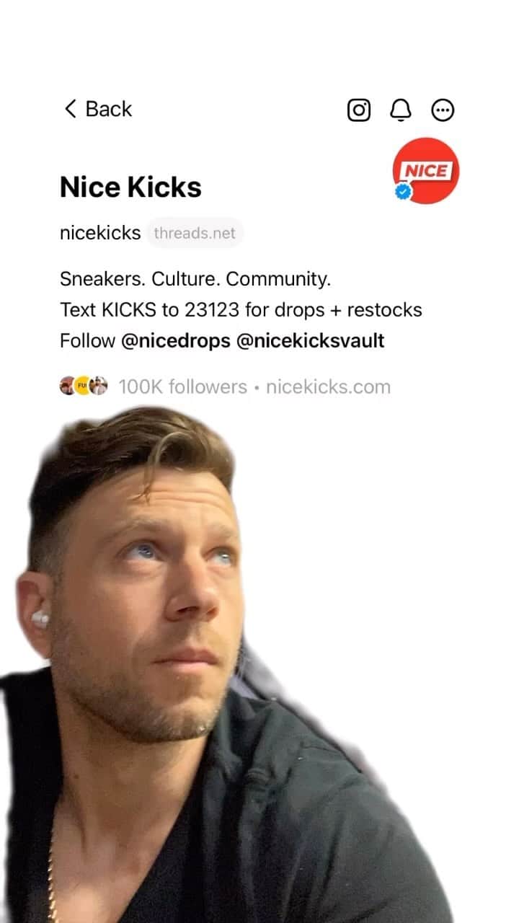Tap the follower avatars cluster
Viewport: 519px width, 923px height.
click(x=84, y=387)
